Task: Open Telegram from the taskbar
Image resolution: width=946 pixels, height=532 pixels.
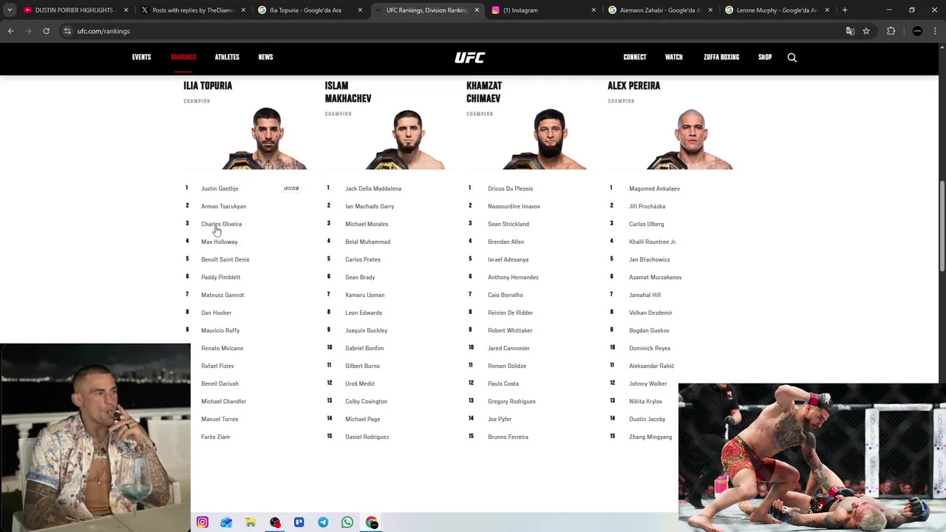Action: point(323,522)
